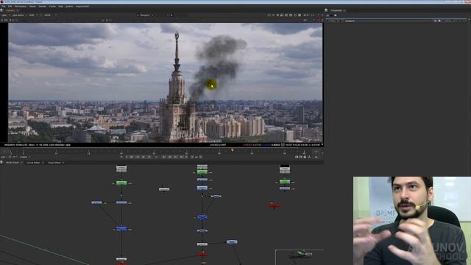Image resolution: width=471 pixels, height=265 pixels.
Task: Open the rgba channel layer dropdown
Action: [5, 15]
